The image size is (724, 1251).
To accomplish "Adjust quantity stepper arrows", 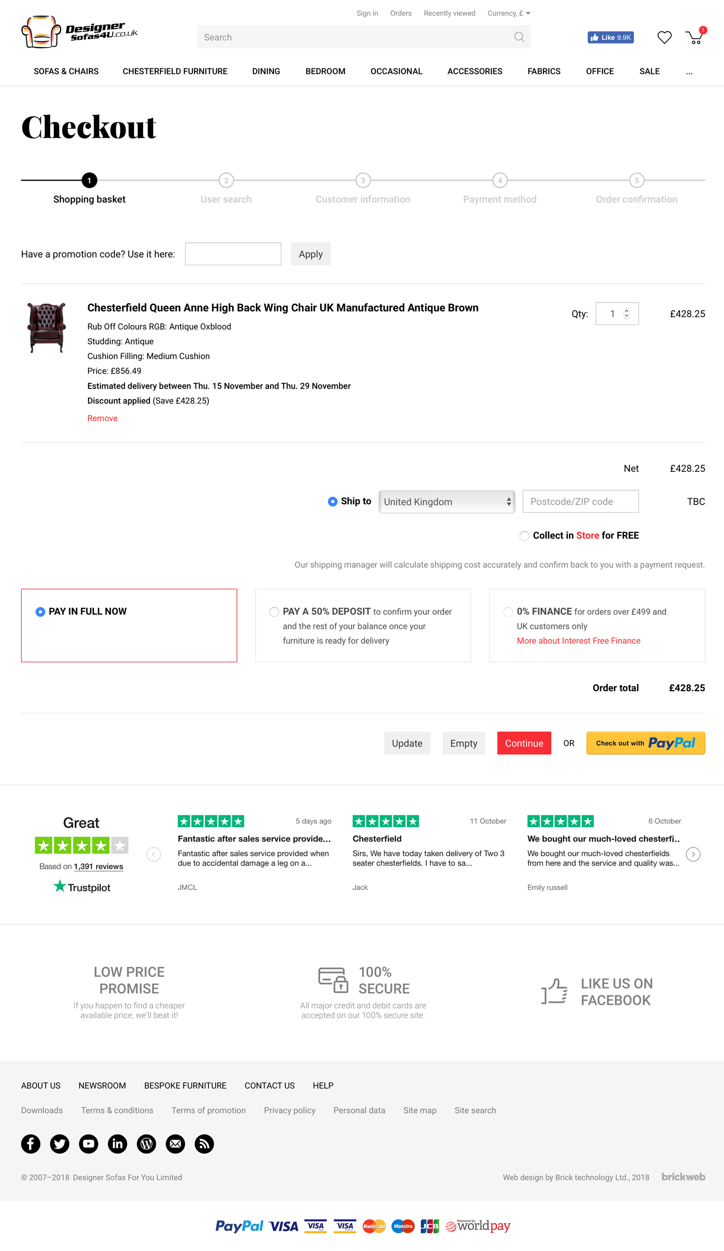I will (626, 314).
